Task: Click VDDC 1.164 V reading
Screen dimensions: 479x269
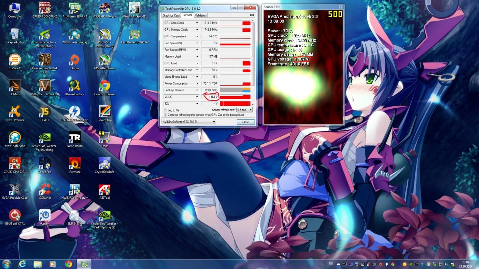Action: [210, 97]
